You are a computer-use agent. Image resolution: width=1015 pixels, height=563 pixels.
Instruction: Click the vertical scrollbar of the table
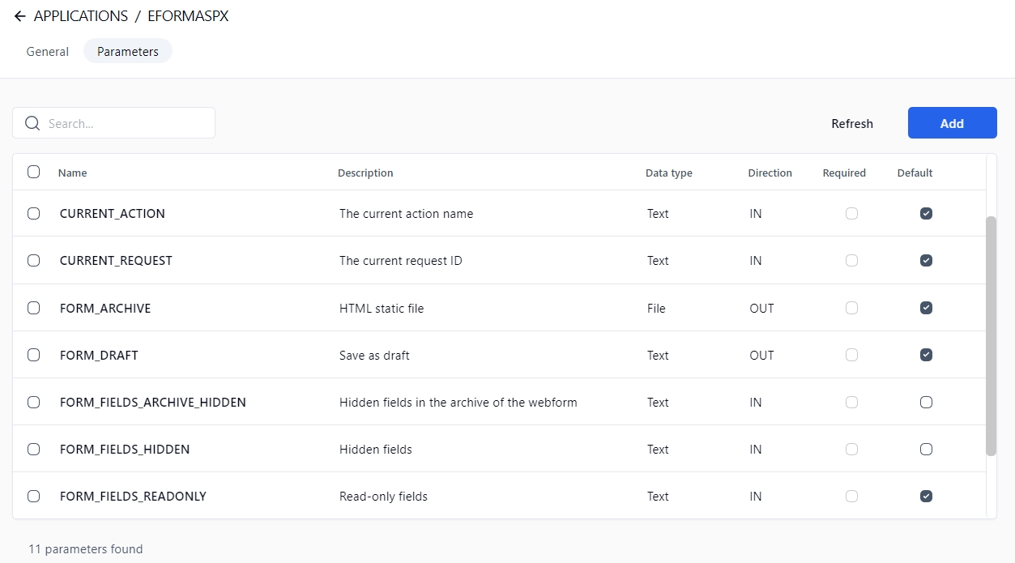coord(991,335)
